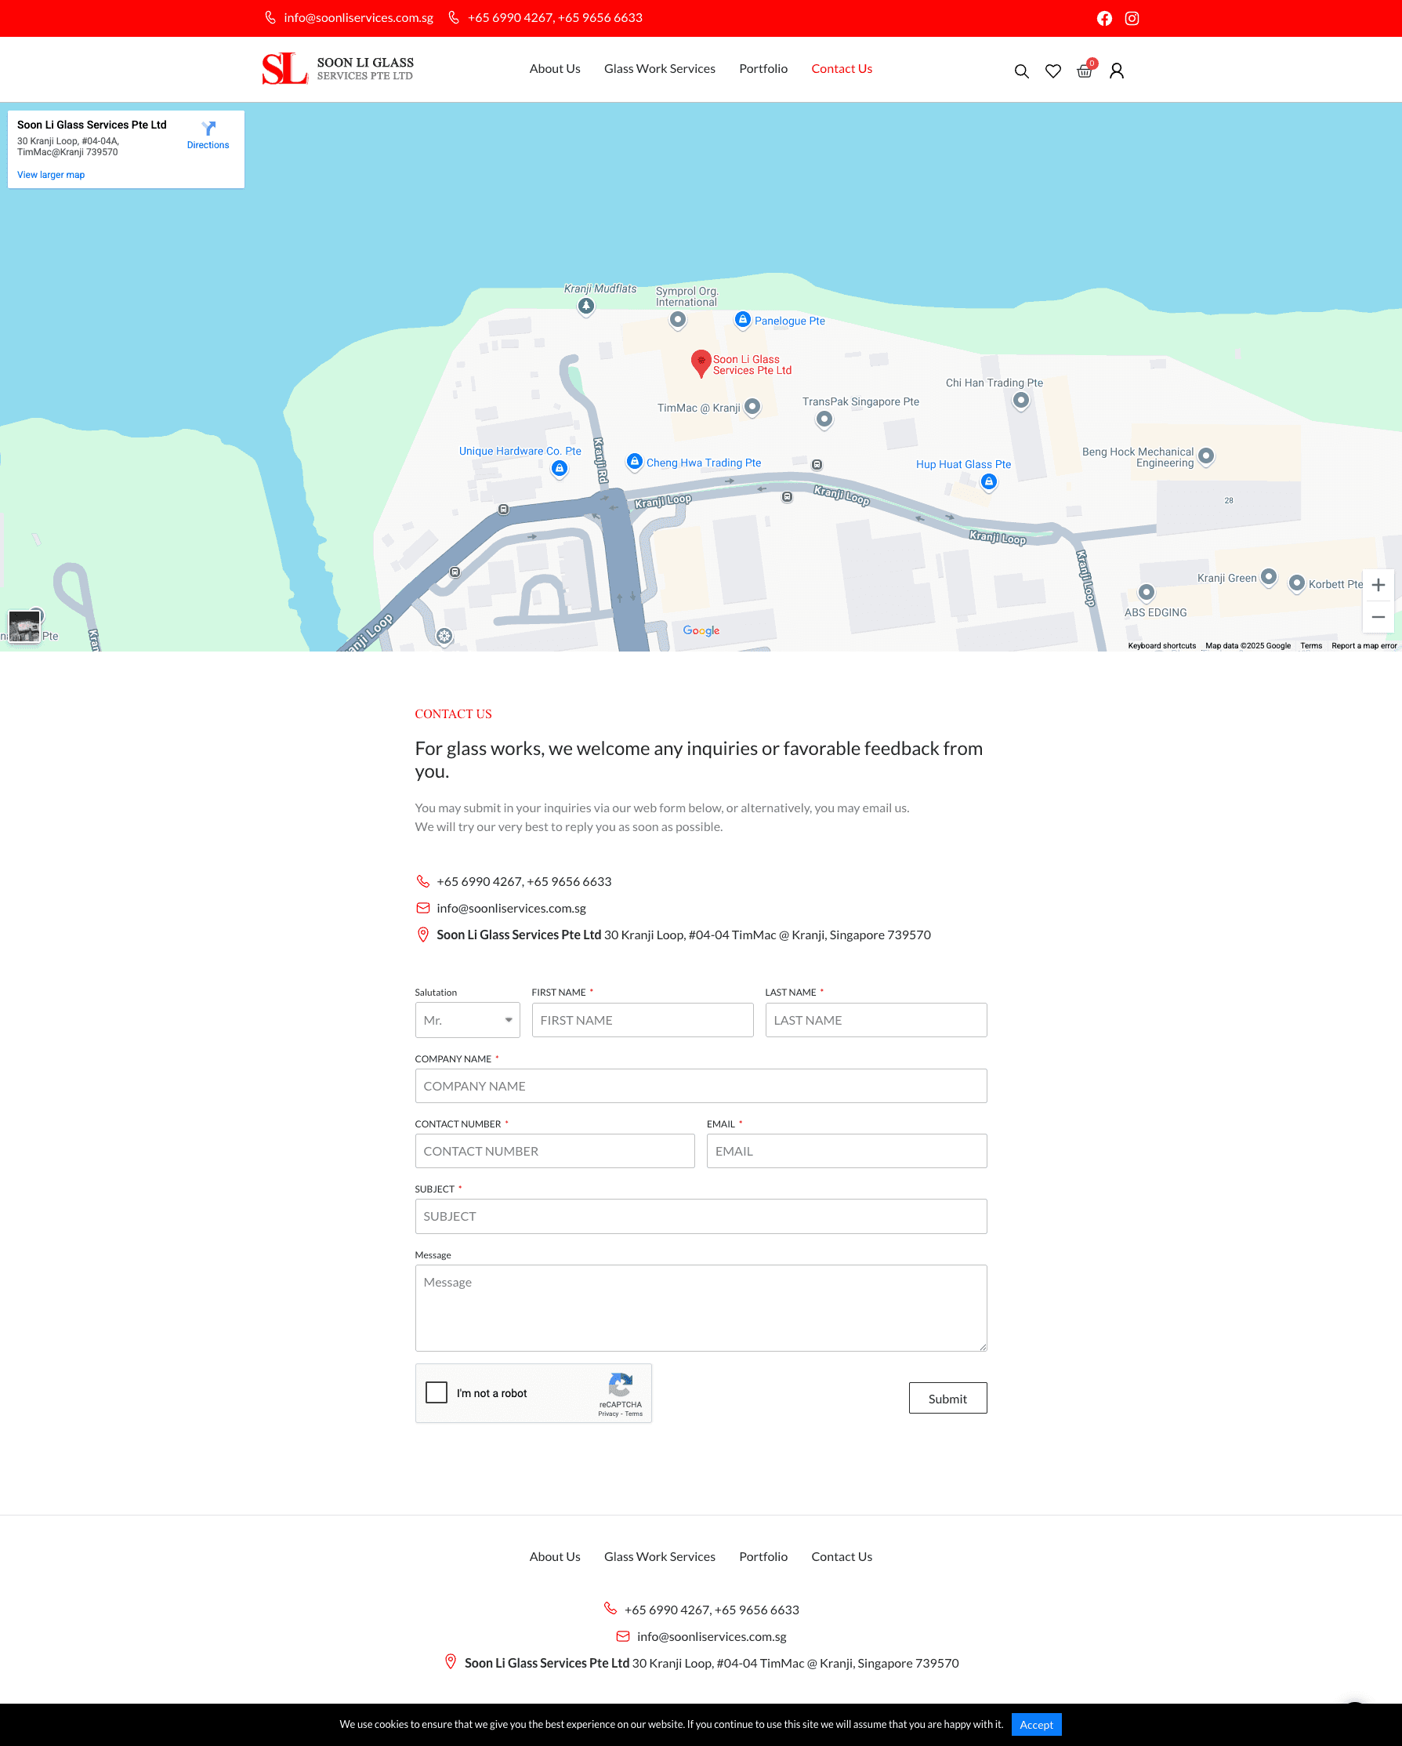
Task: Open the View larger map link
Action: (51, 175)
